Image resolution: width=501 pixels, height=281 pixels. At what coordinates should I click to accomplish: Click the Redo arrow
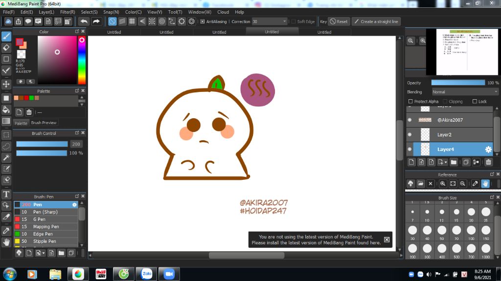[96, 22]
